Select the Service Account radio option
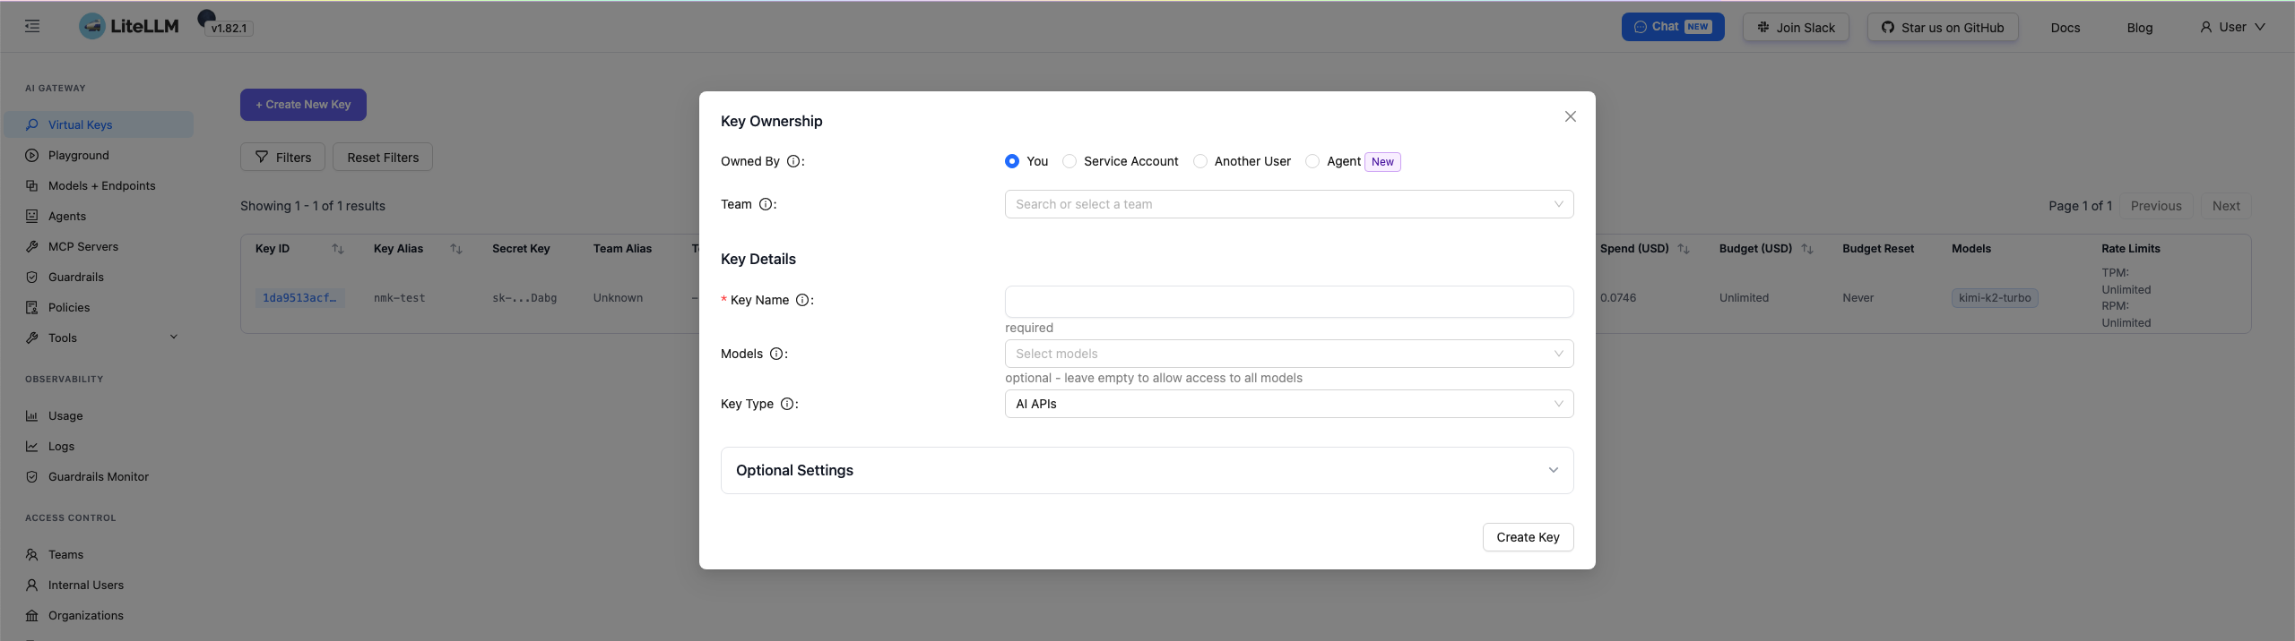 (x=1070, y=161)
